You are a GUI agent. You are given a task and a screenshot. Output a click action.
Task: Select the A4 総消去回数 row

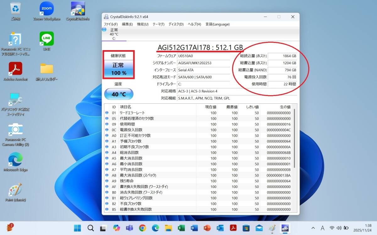coord(198,153)
